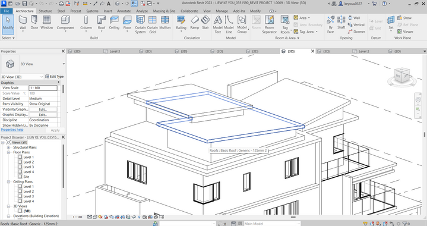
Task: Click the ViewCube in the 3D view
Action: pyautogui.click(x=402, y=76)
